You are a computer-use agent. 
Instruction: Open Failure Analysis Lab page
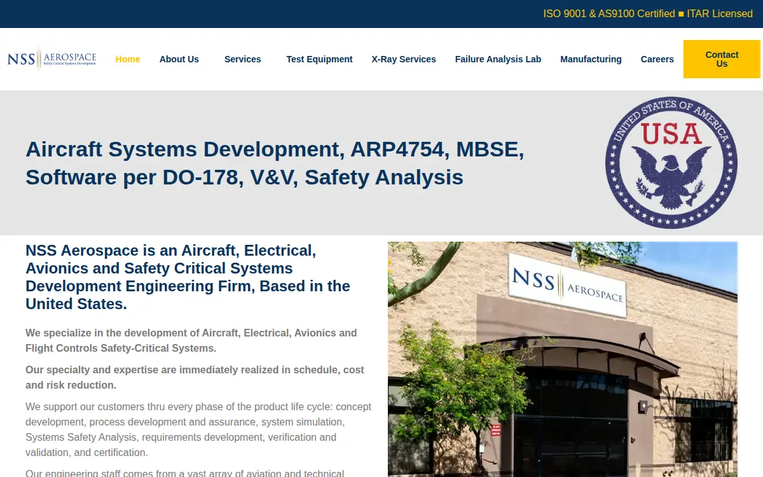pos(498,59)
